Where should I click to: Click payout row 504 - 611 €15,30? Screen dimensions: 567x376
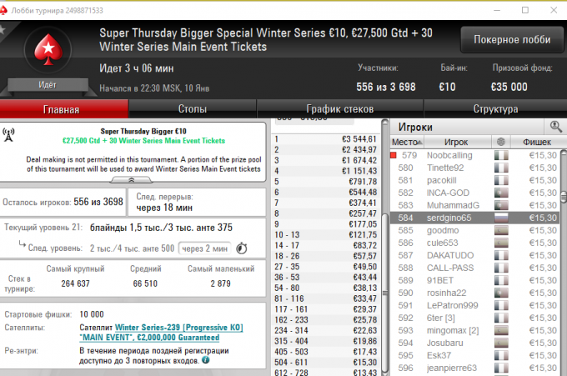tap(325, 363)
